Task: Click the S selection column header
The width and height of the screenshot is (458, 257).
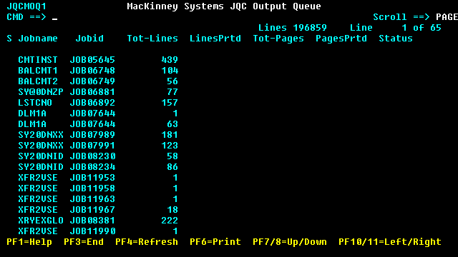Action: tap(9, 39)
